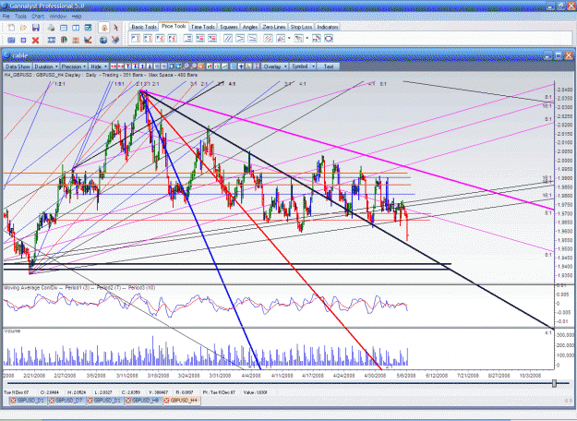Image resolution: width=577 pixels, height=421 pixels.
Task: Switch to the Squares tab
Action: pos(229,27)
